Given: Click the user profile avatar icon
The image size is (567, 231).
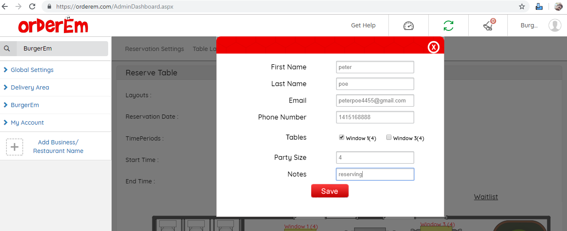Looking at the screenshot, I should tap(555, 25).
